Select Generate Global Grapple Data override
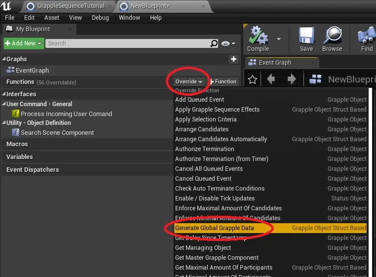 [x=270, y=228]
